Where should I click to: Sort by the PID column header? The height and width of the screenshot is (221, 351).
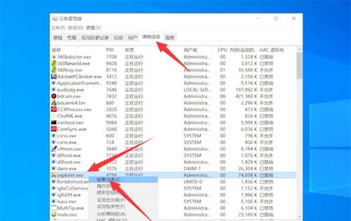(110, 50)
